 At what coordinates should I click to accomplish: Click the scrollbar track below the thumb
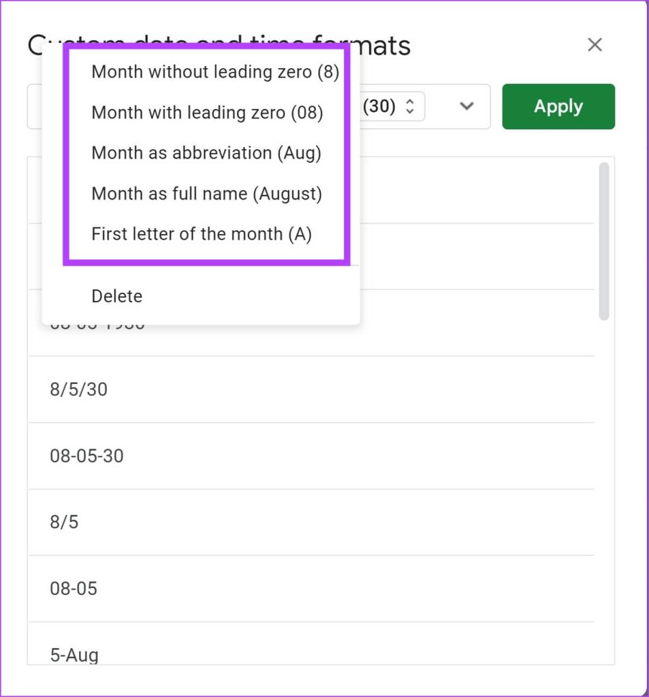pyautogui.click(x=603, y=476)
